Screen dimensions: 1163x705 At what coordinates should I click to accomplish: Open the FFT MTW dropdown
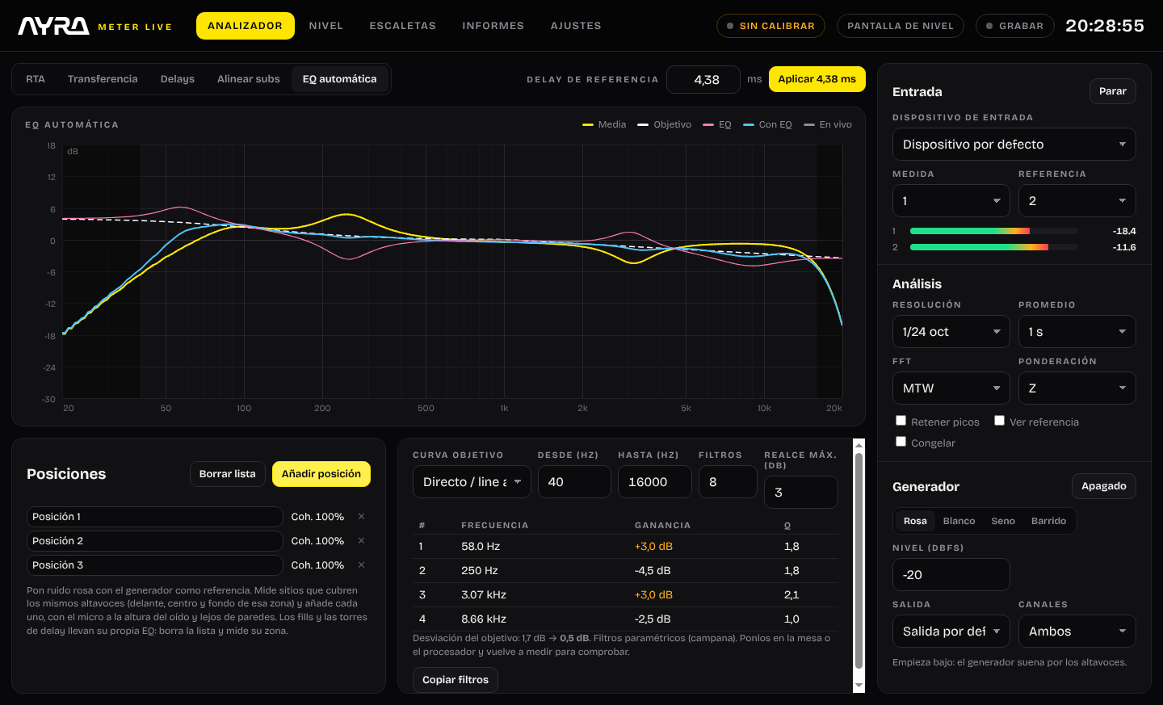[x=951, y=388]
